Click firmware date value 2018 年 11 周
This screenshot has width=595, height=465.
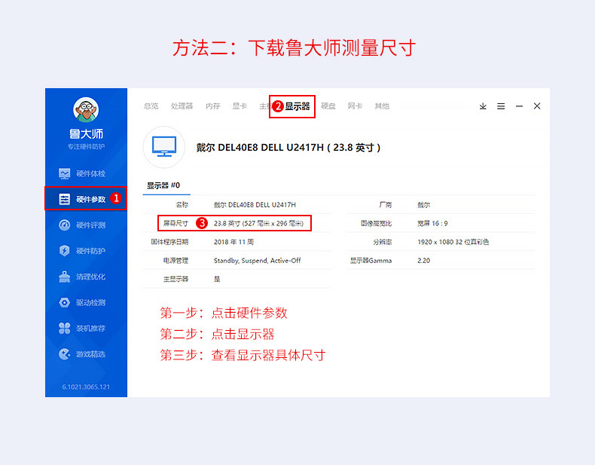coord(233,242)
